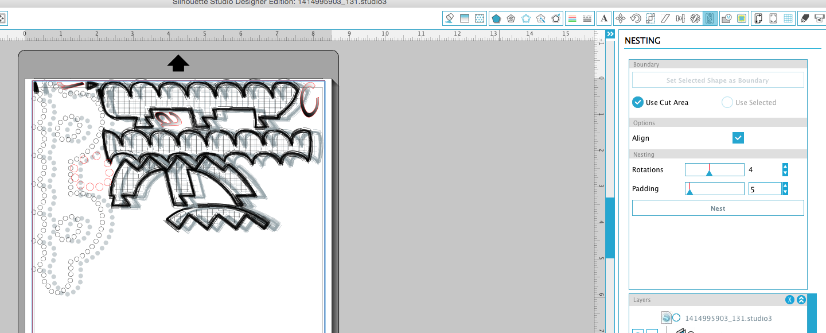This screenshot has height=333, width=826.
Task: Select the Use Cut Area radio button
Action: tap(638, 102)
